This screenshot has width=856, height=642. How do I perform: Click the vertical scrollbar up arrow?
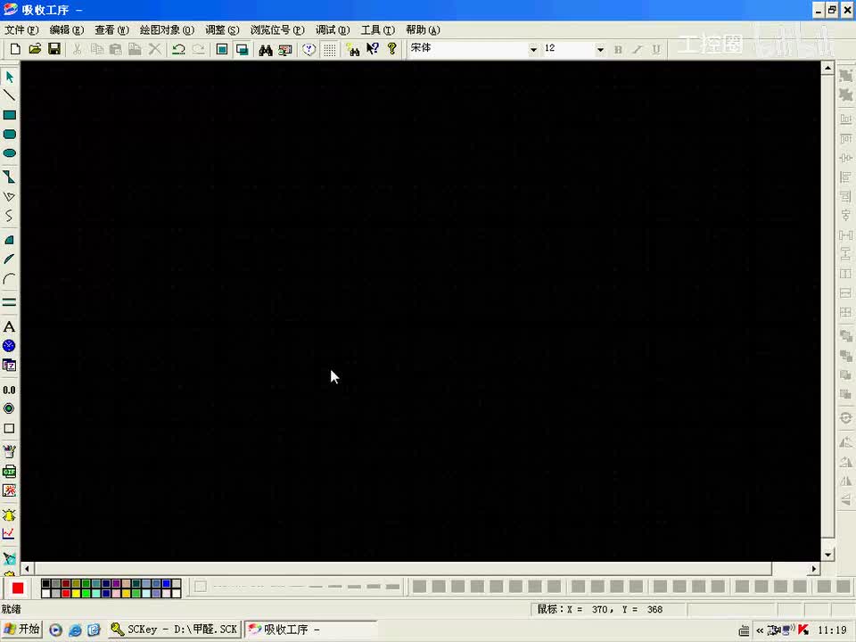827,69
